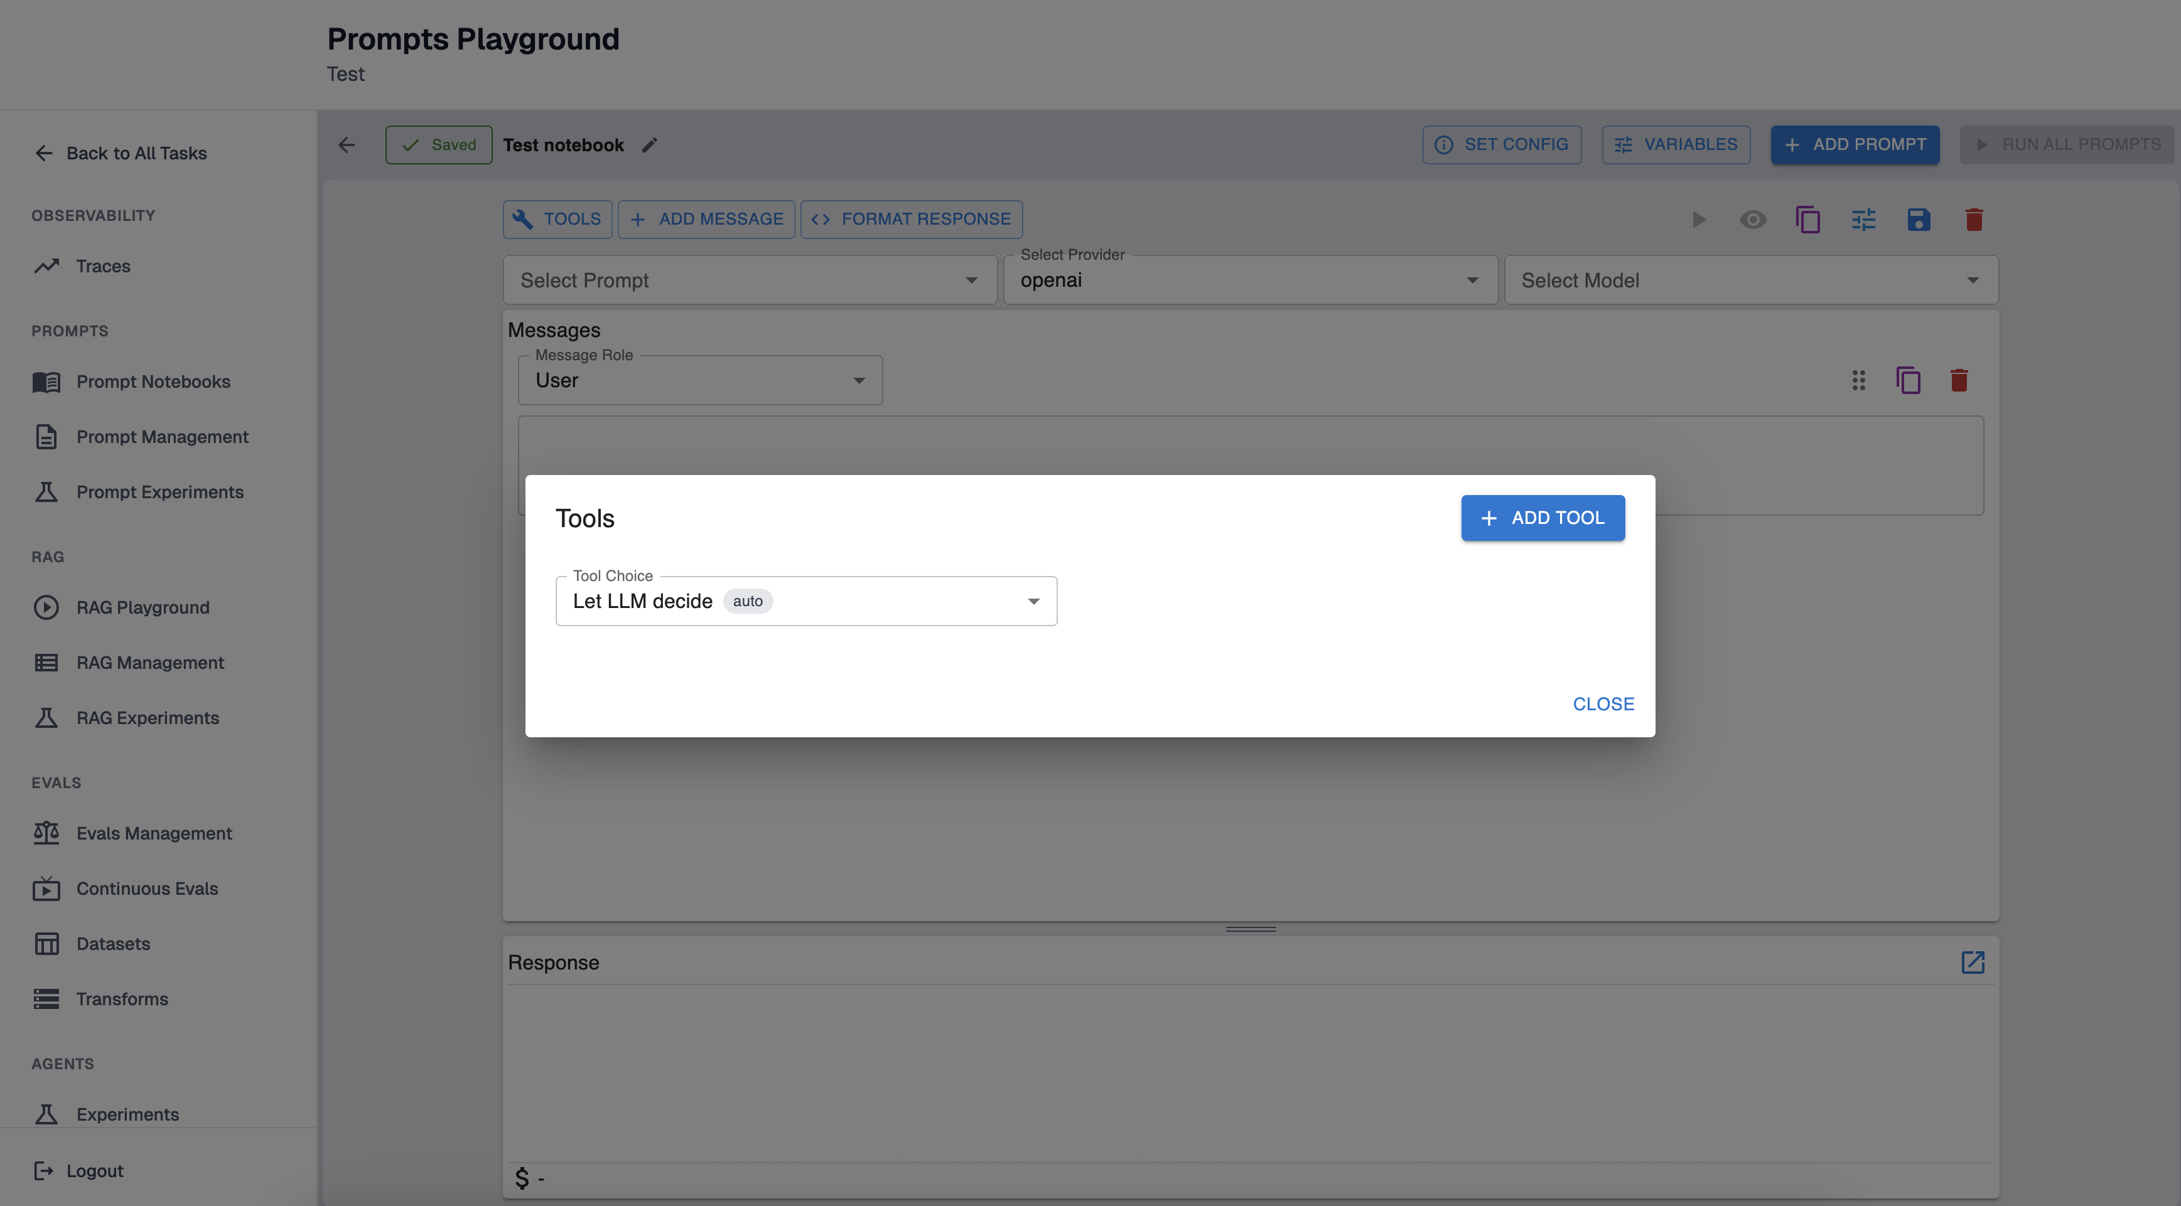2181x1206 pixels.
Task: Close the Tools dialog
Action: 1603,704
